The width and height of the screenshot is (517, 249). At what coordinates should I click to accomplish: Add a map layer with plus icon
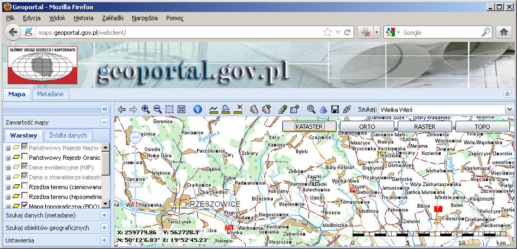click(x=266, y=109)
